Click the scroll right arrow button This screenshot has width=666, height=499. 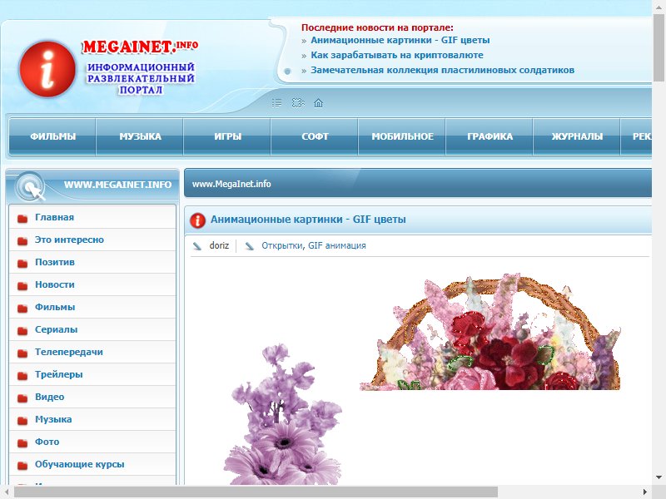coord(645,492)
